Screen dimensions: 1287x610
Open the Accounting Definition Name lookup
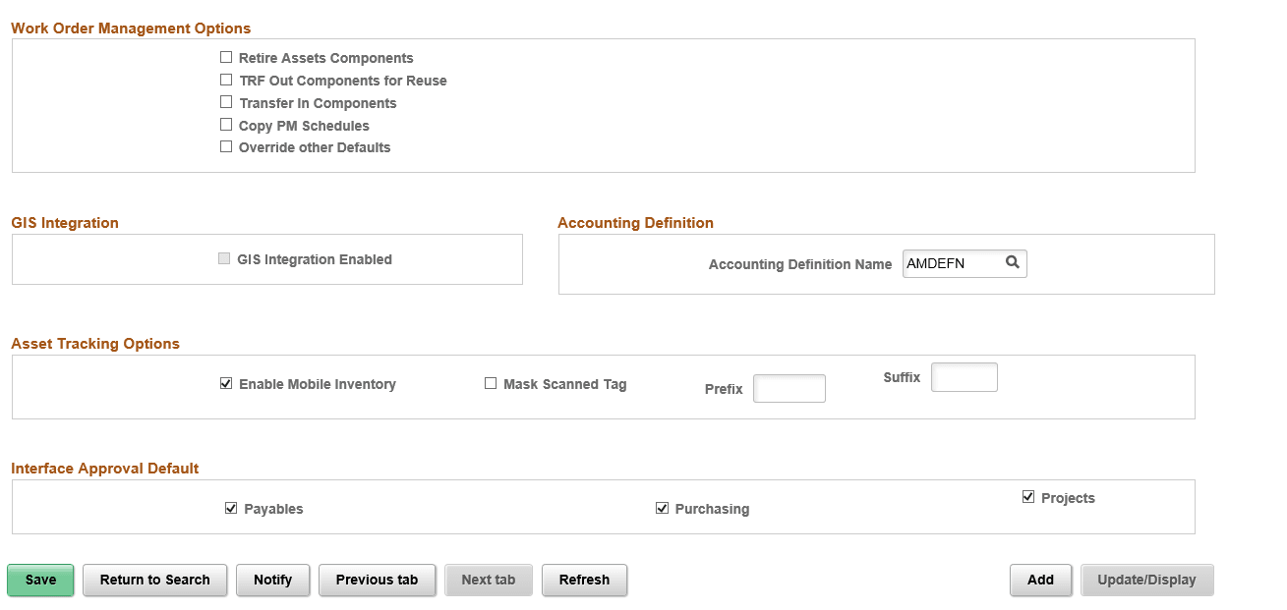pos(1013,262)
